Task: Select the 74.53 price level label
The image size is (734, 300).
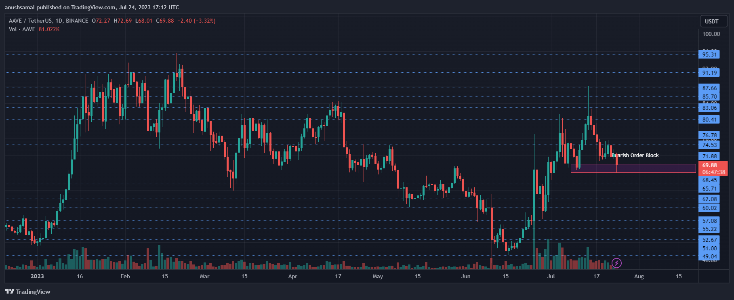Action: 709,145
